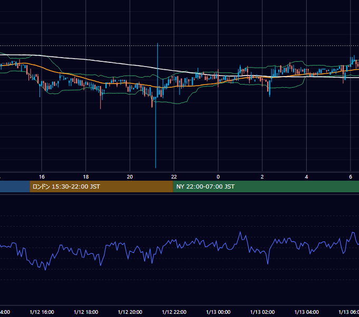
Task: Click hour label 4 on the upper time axis
Action: 306,177
